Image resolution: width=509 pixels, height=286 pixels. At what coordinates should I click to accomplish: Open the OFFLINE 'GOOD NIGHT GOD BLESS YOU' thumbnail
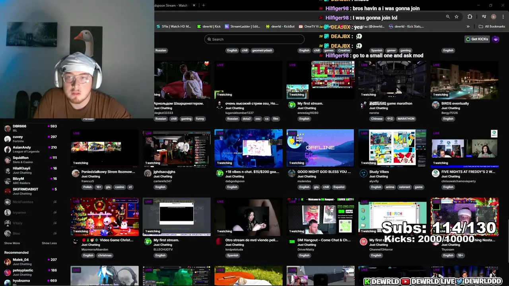pos(321,148)
